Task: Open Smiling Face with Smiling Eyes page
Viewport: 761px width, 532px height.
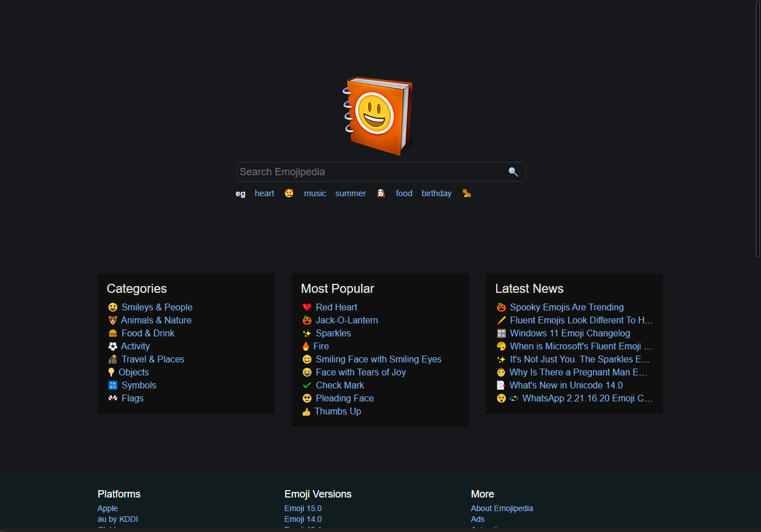Action: 379,360
